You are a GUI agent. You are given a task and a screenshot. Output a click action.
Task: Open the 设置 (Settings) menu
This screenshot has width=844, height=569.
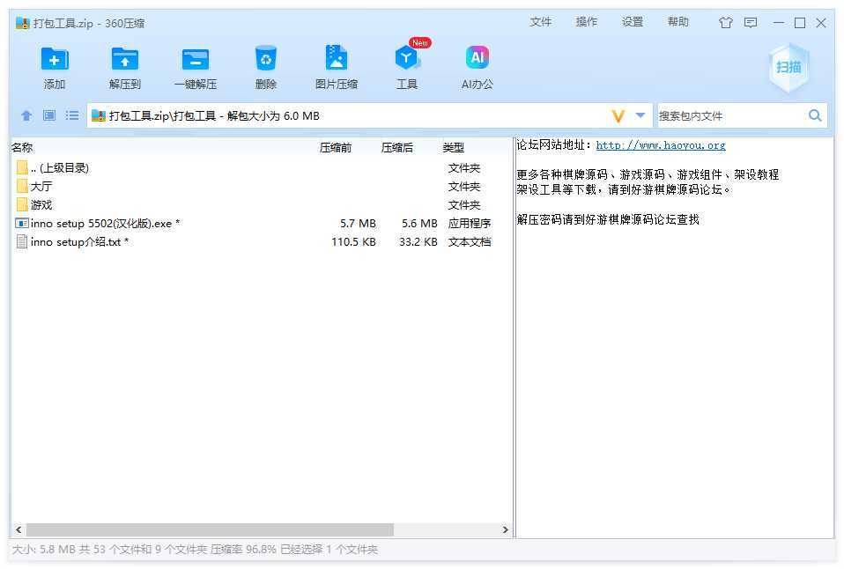pos(632,22)
